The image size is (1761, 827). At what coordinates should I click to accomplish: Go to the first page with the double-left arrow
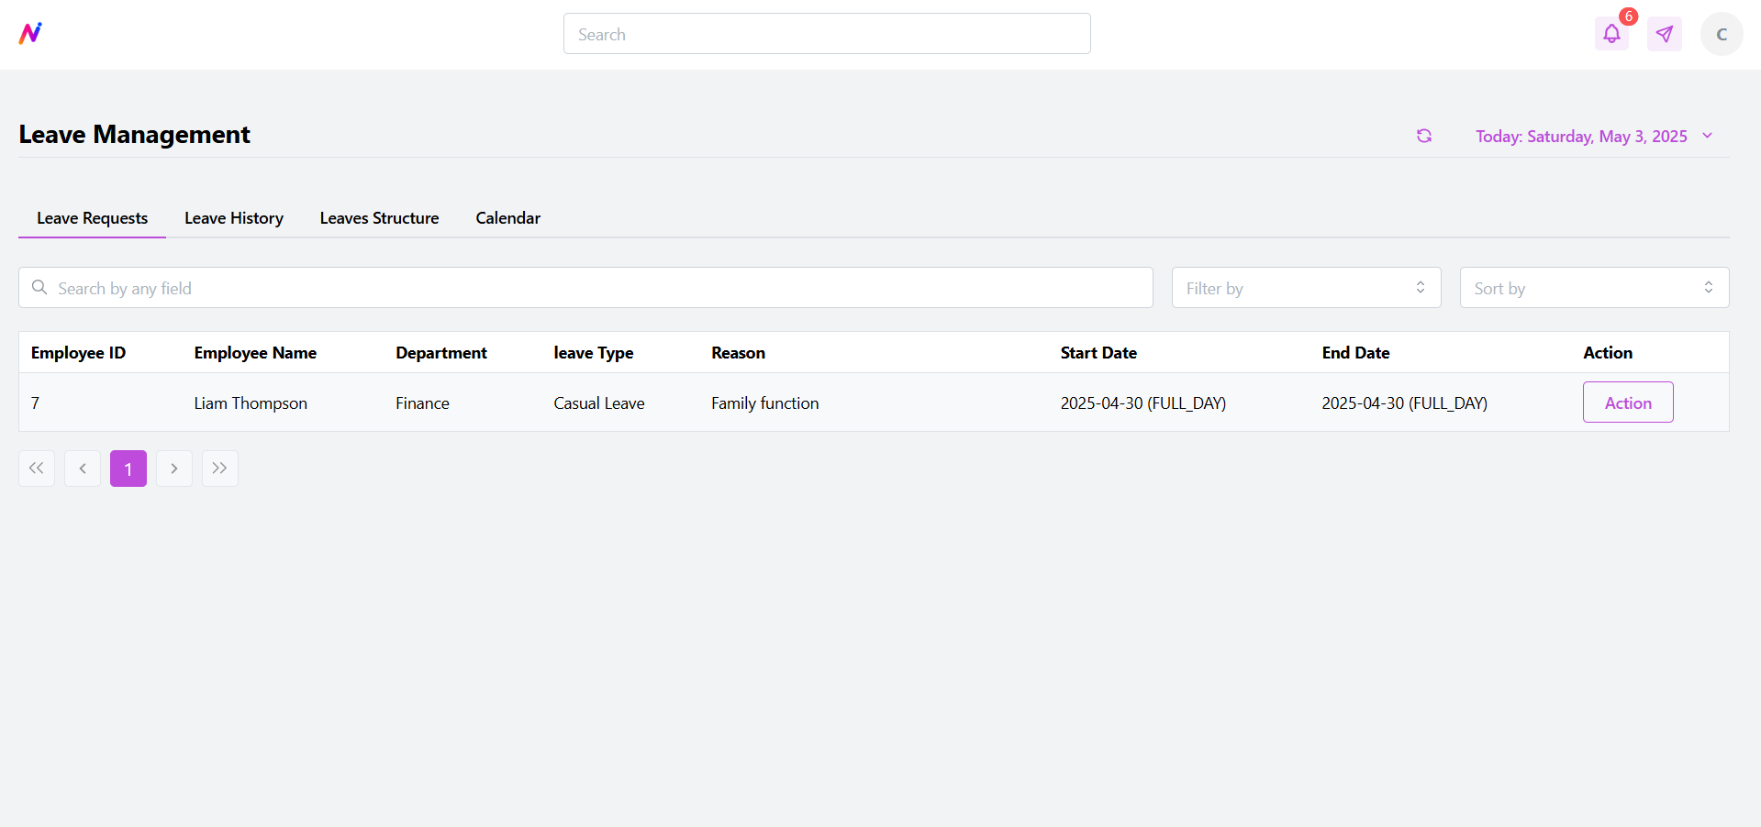[x=37, y=469]
